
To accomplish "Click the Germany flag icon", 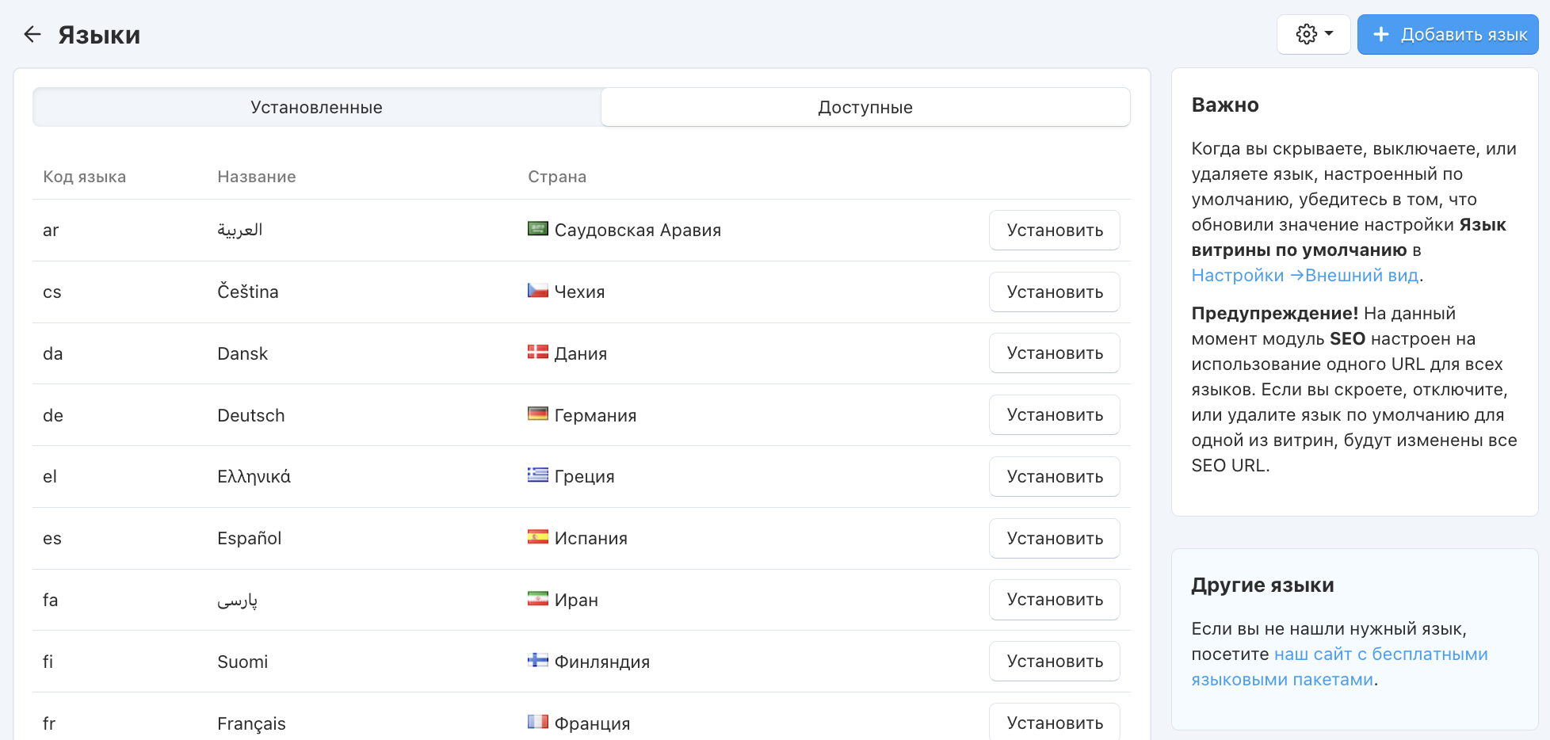I will tap(538, 414).
